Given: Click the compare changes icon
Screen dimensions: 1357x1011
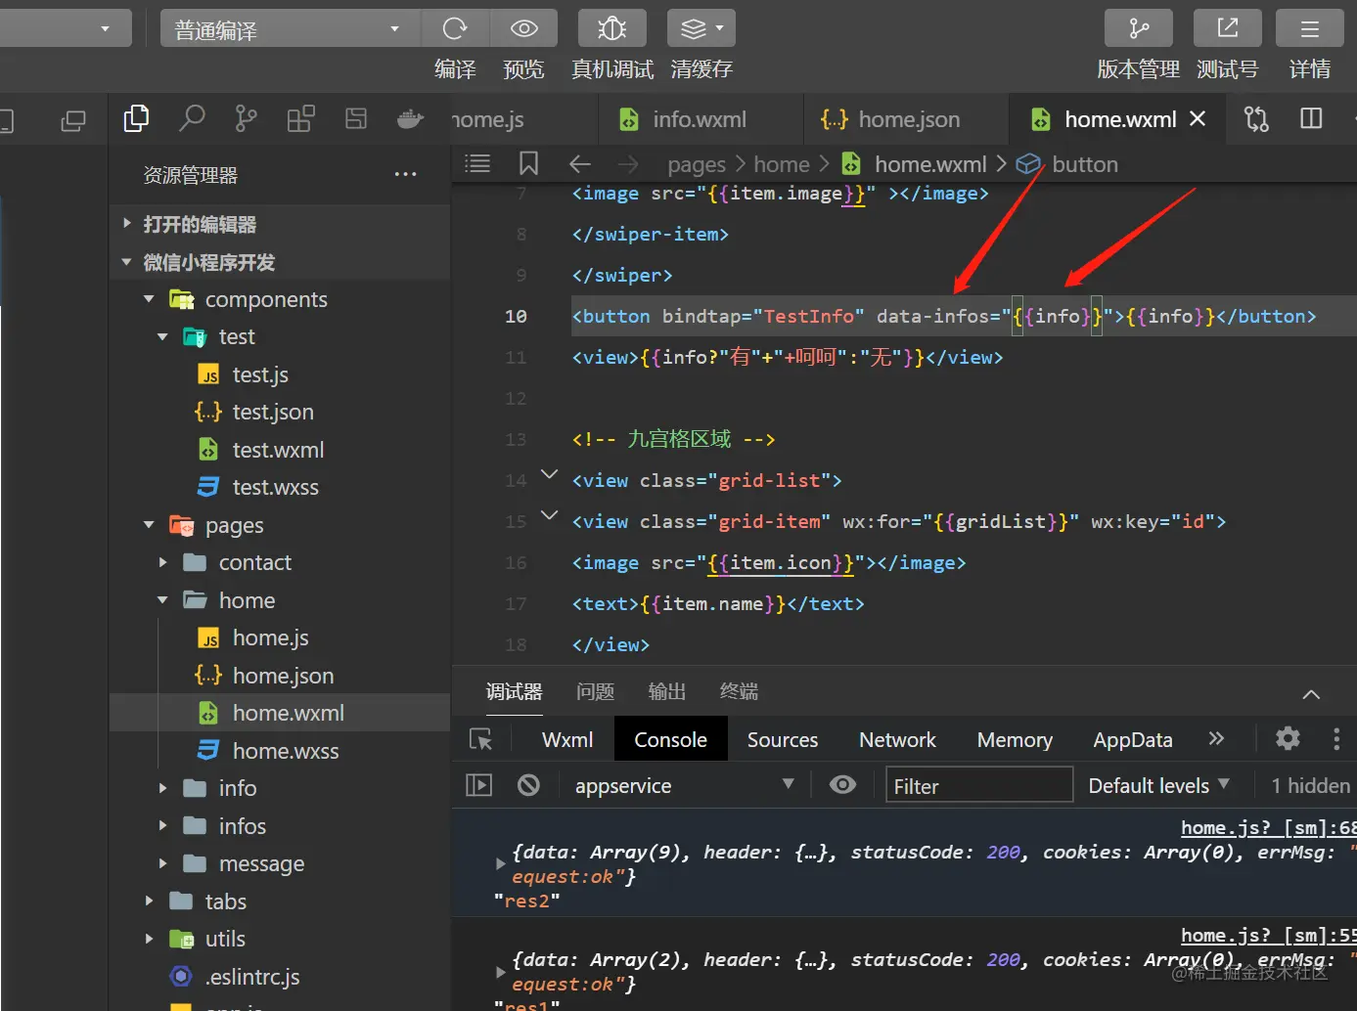Looking at the screenshot, I should tap(1256, 119).
